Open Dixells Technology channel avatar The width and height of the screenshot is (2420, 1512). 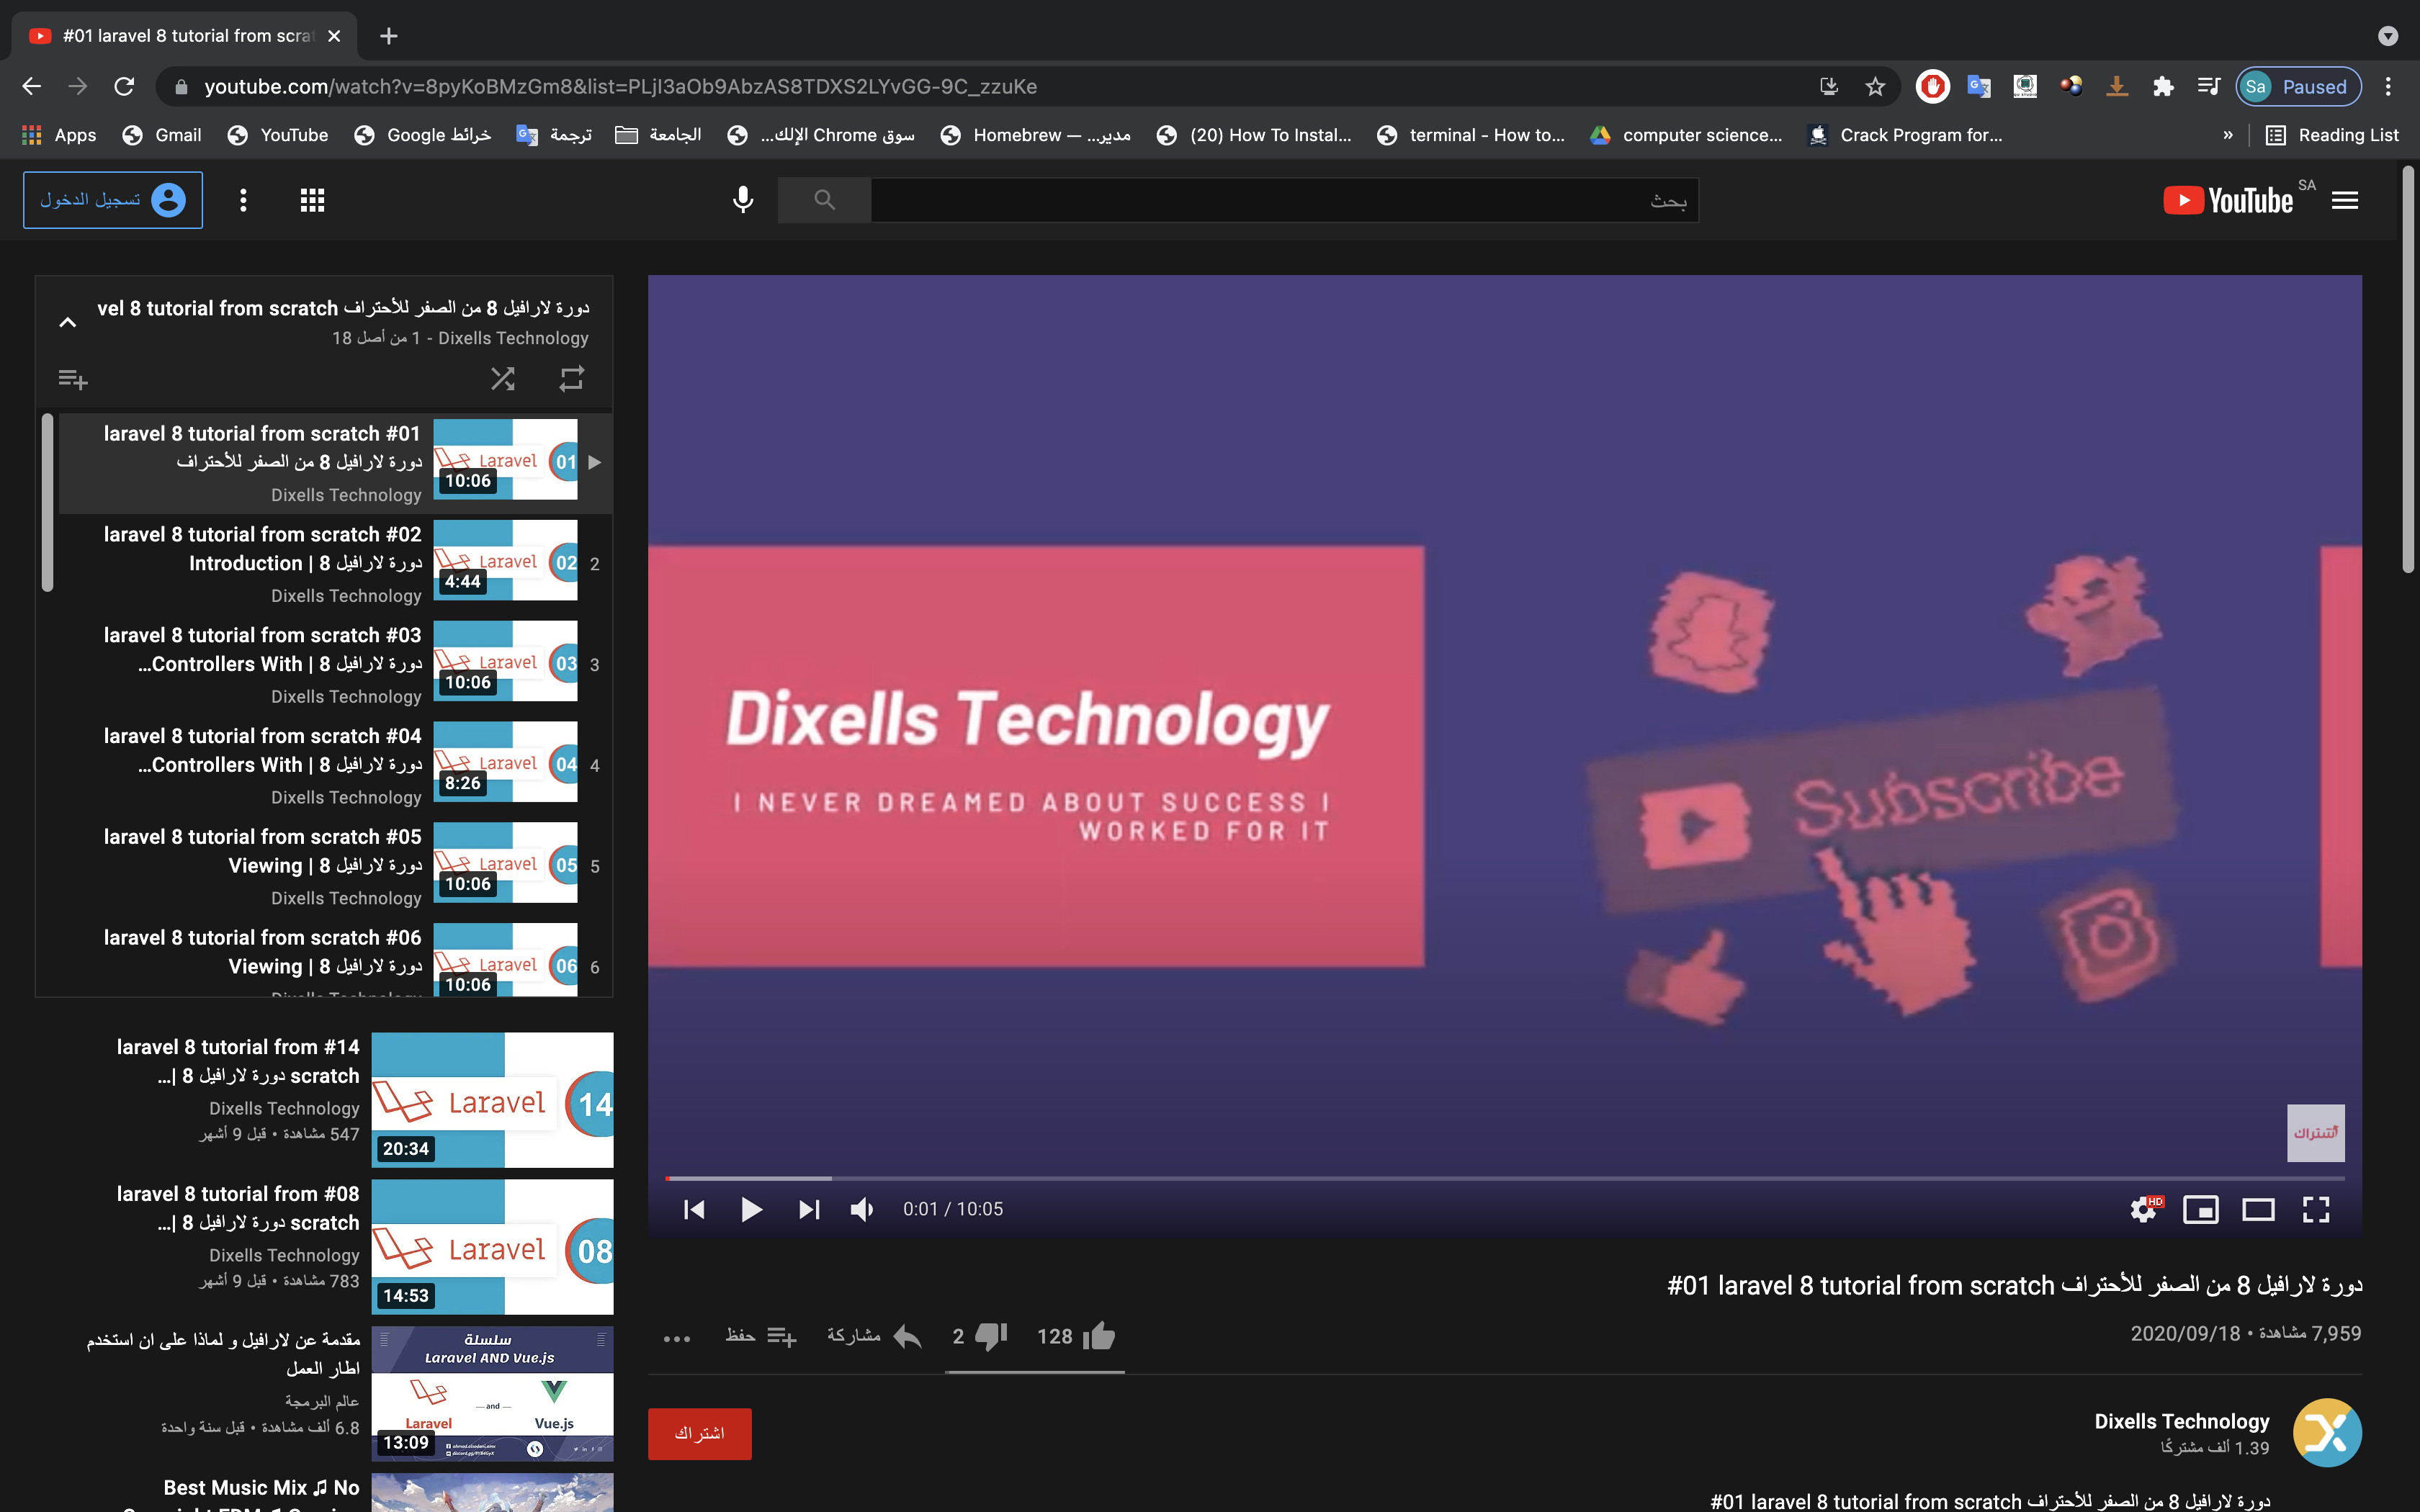tap(2326, 1432)
